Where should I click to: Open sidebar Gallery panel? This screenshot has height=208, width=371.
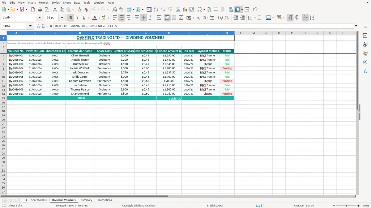click(x=365, y=53)
